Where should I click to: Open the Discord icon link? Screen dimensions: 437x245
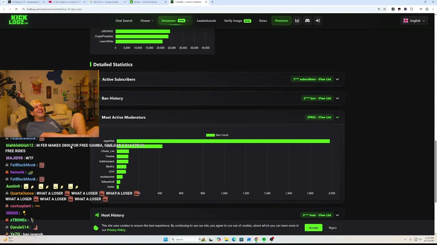(307, 21)
